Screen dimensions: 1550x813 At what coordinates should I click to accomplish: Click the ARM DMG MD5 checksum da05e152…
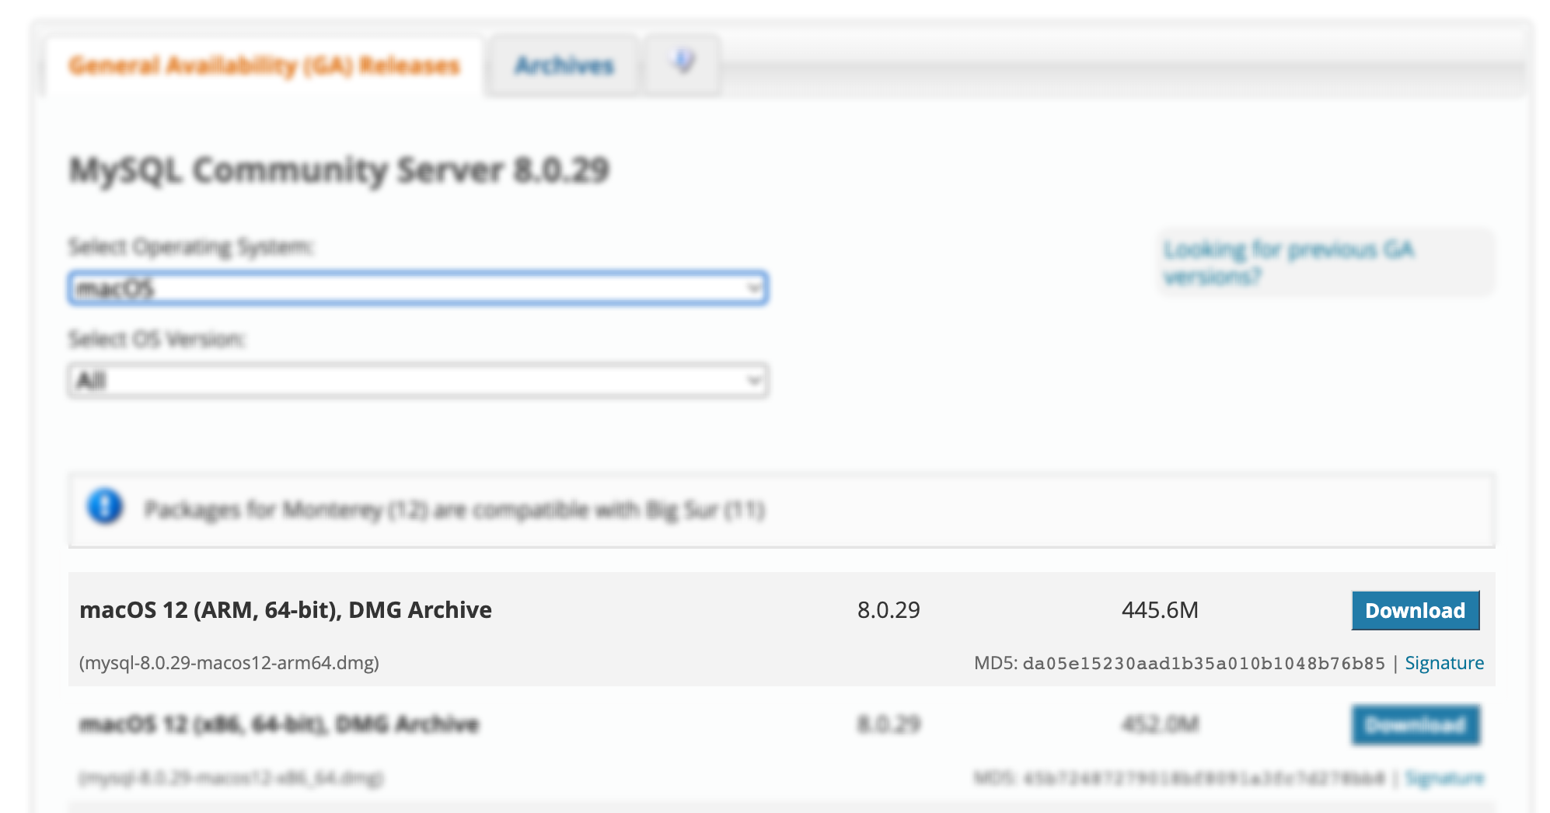tap(1203, 663)
